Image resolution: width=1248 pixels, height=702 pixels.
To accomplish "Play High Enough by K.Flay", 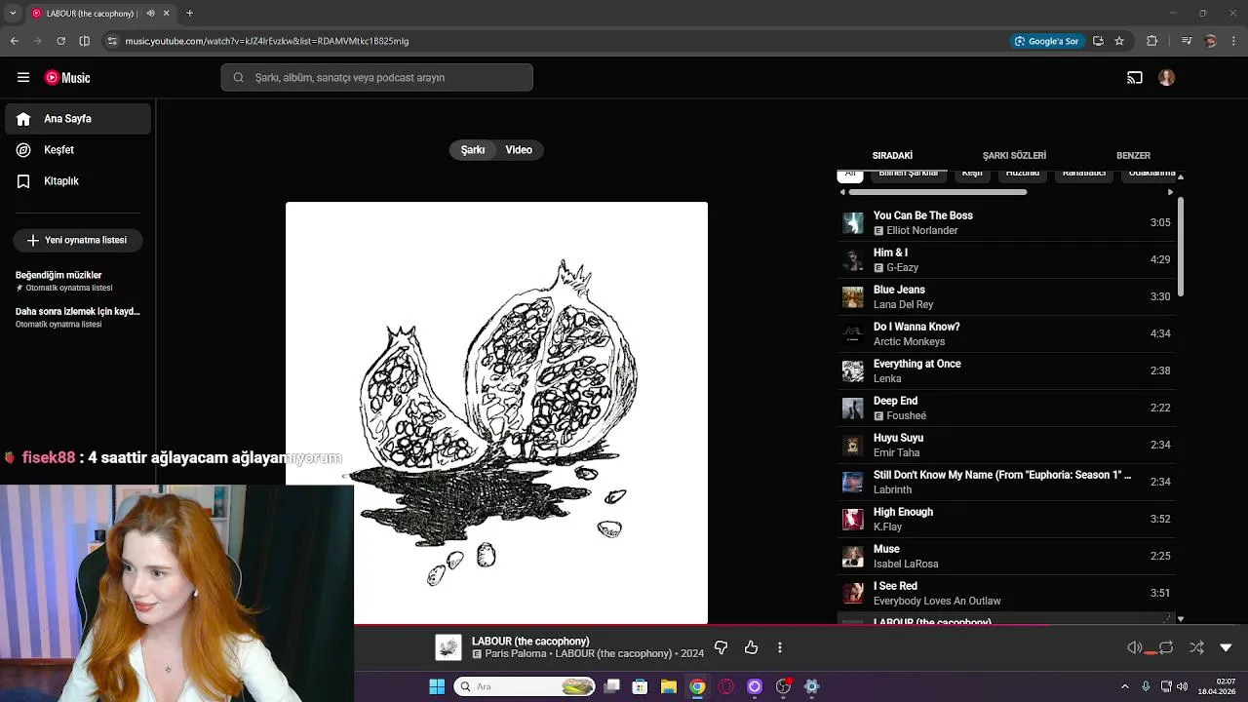I will click(x=1006, y=520).
